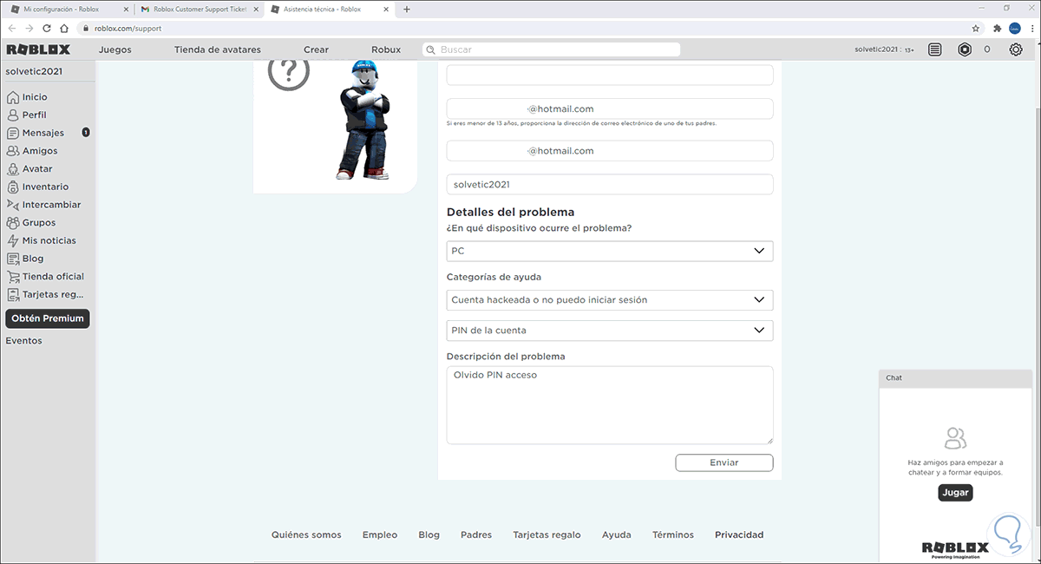Image resolution: width=1041 pixels, height=564 pixels.
Task: Open Crear in top navigation
Action: coord(316,49)
